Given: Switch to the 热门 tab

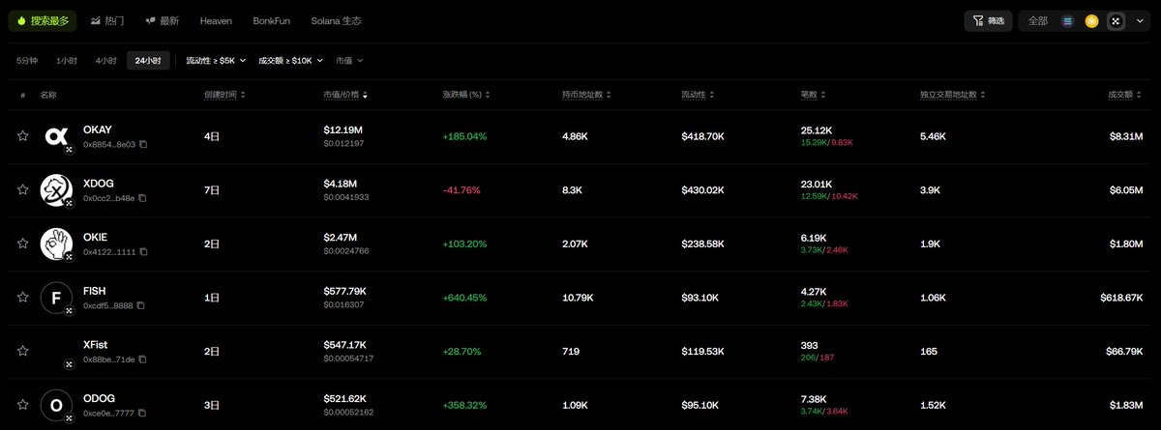Looking at the screenshot, I should tap(107, 20).
